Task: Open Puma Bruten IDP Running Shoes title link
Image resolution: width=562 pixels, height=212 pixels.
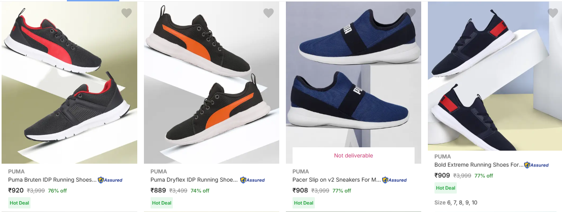Action: [52, 180]
